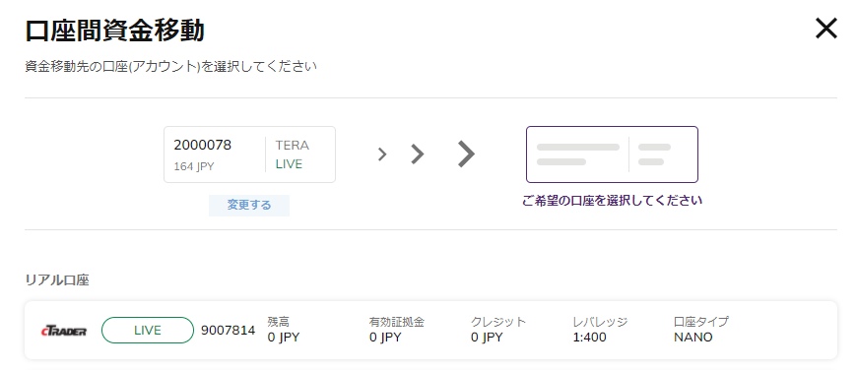
Task: Click green LIVE status in source card
Action: pyautogui.click(x=289, y=164)
